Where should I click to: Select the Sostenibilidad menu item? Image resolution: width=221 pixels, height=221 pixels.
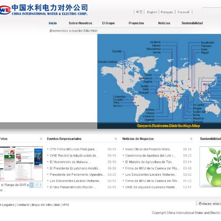pyautogui.click(x=192, y=23)
